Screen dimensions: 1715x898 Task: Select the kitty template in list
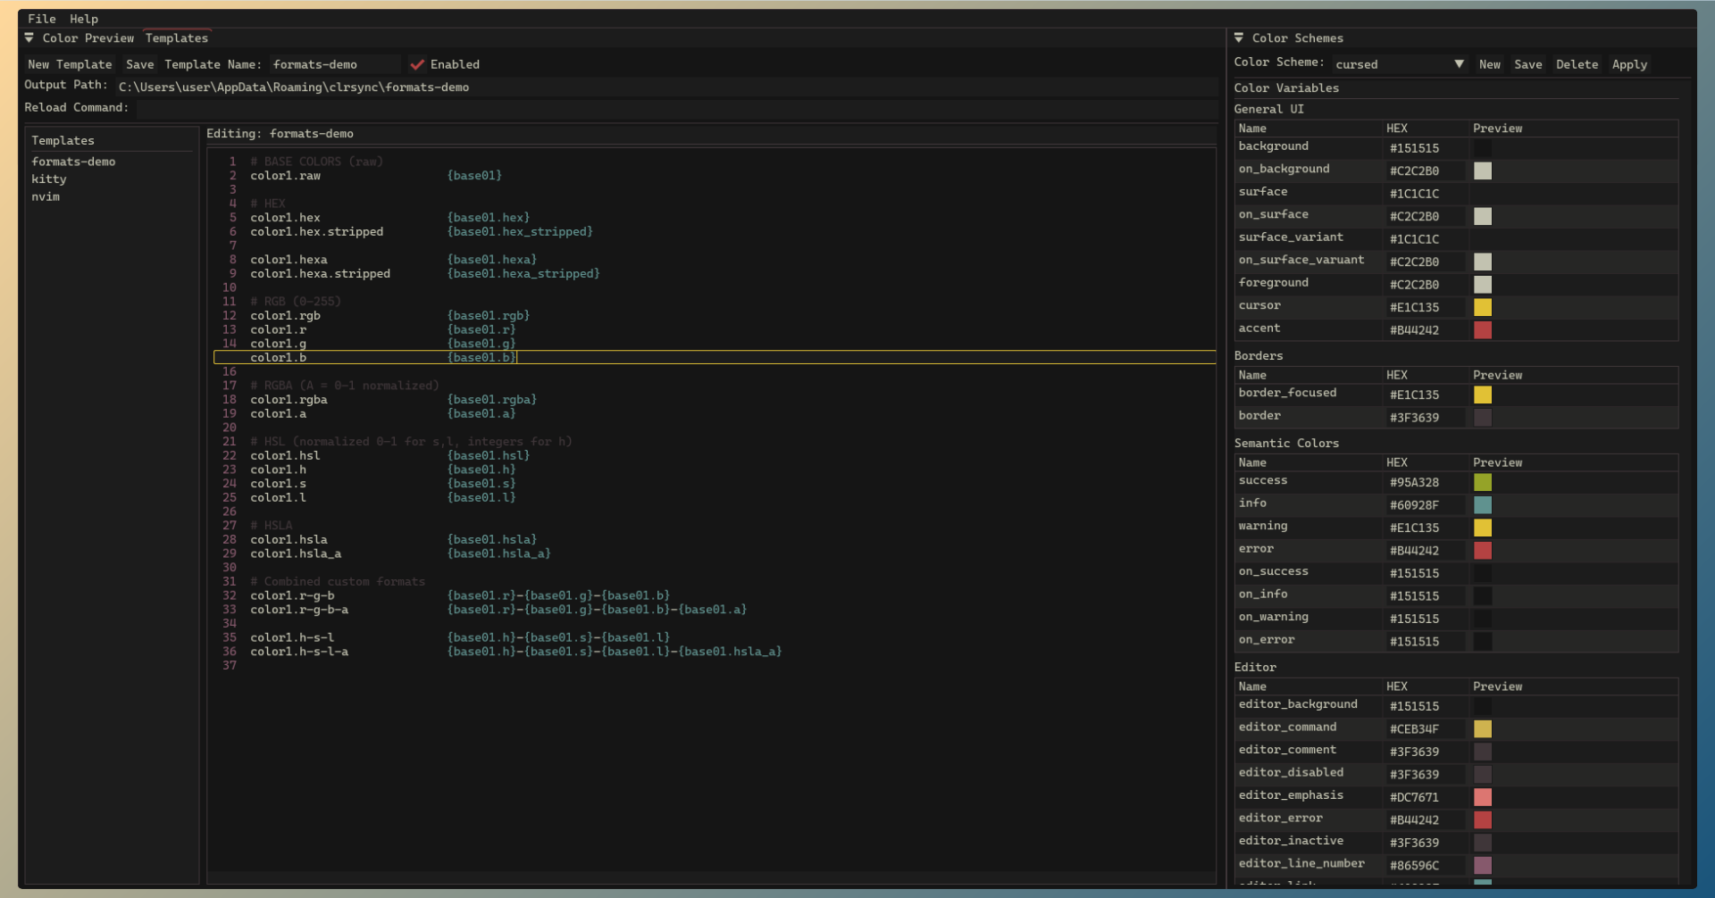(x=49, y=179)
